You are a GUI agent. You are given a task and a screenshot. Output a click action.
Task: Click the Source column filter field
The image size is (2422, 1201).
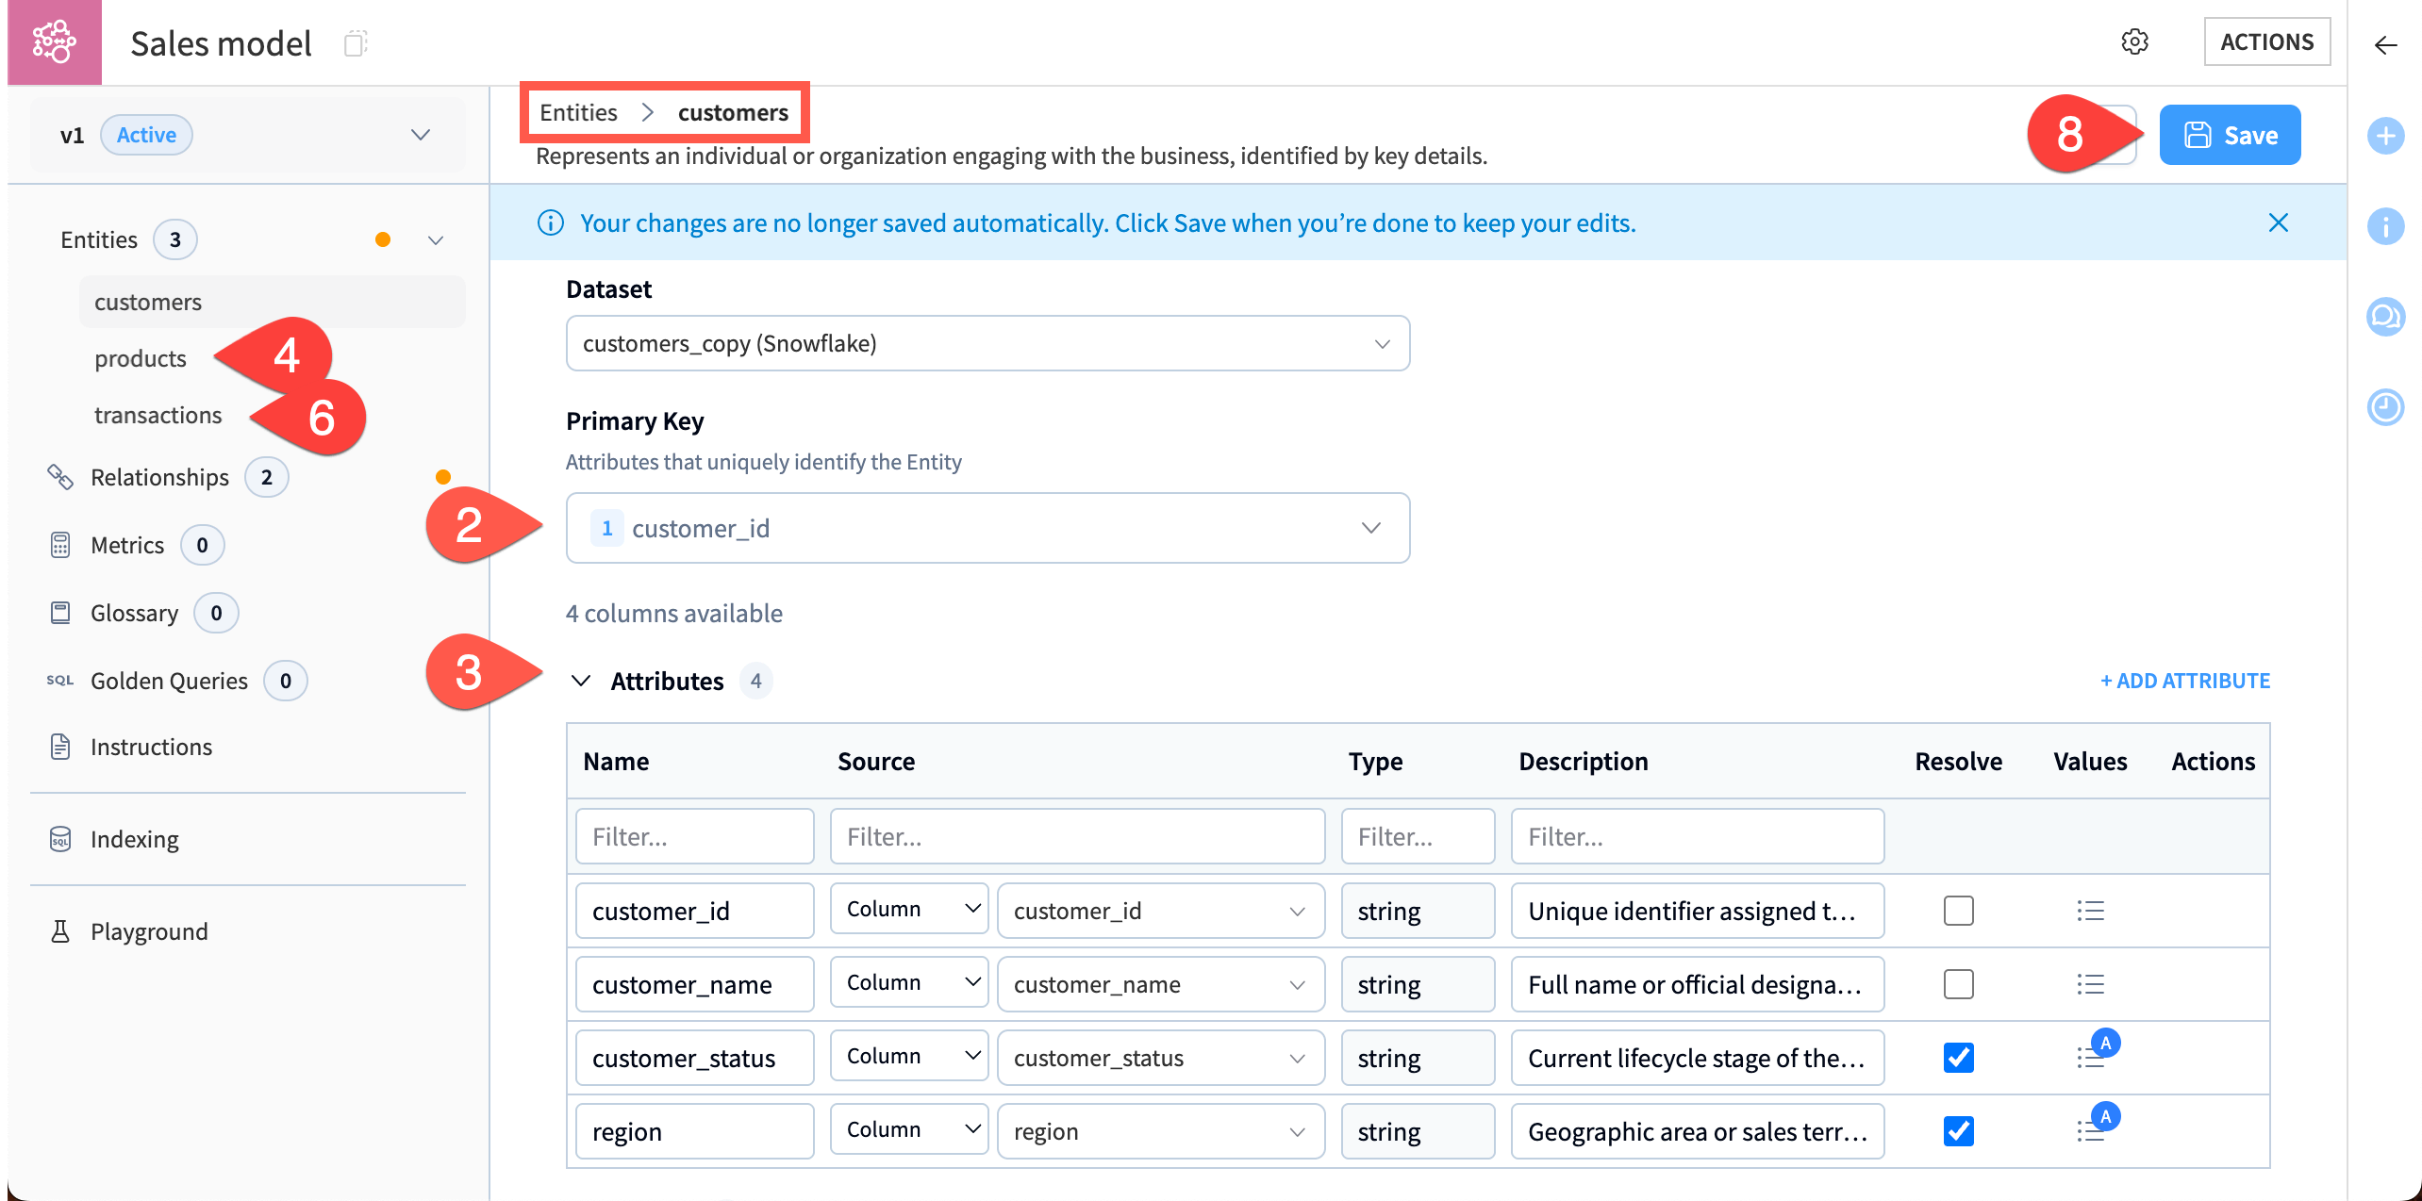pos(1077,836)
